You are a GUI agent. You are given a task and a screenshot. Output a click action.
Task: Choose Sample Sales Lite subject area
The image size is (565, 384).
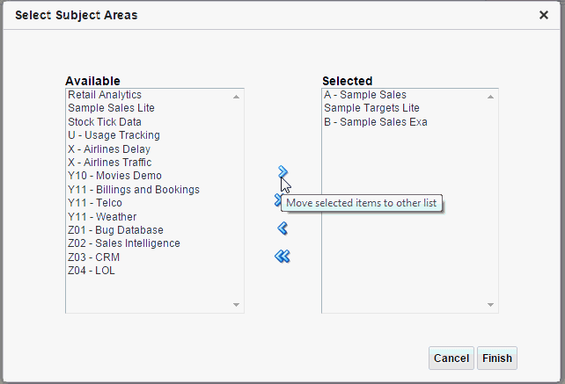(111, 108)
